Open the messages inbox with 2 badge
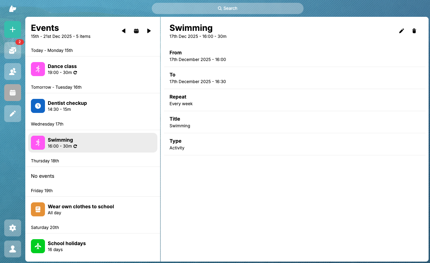430x263 pixels. (x=13, y=50)
